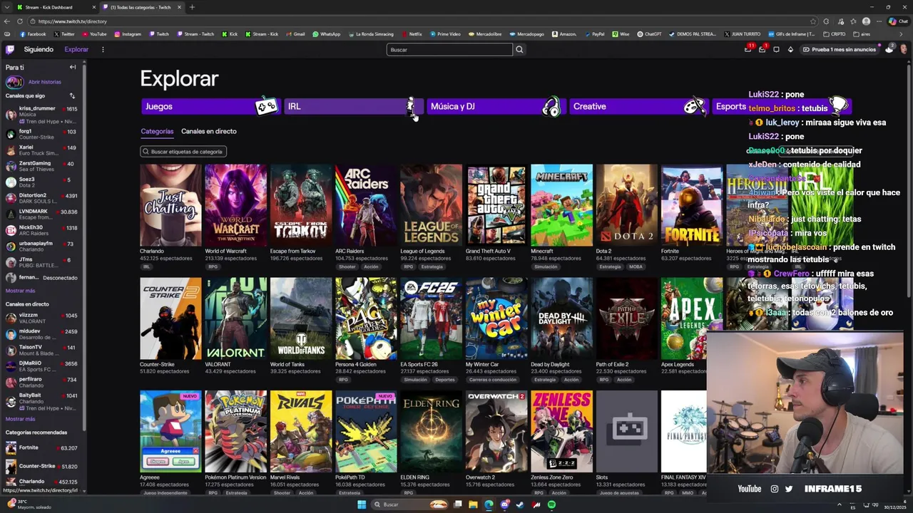Open VALORANT category cover
Viewport: 913px width, 513px height.
pos(235,318)
